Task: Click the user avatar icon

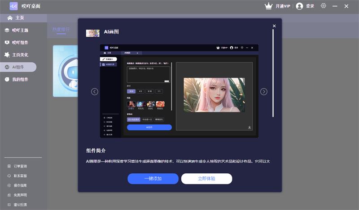Action: tap(299, 6)
